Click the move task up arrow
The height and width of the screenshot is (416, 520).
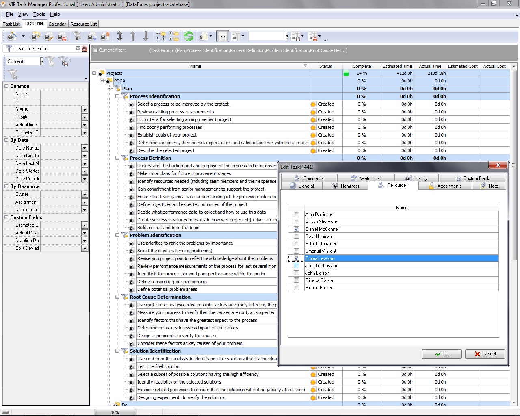132,37
